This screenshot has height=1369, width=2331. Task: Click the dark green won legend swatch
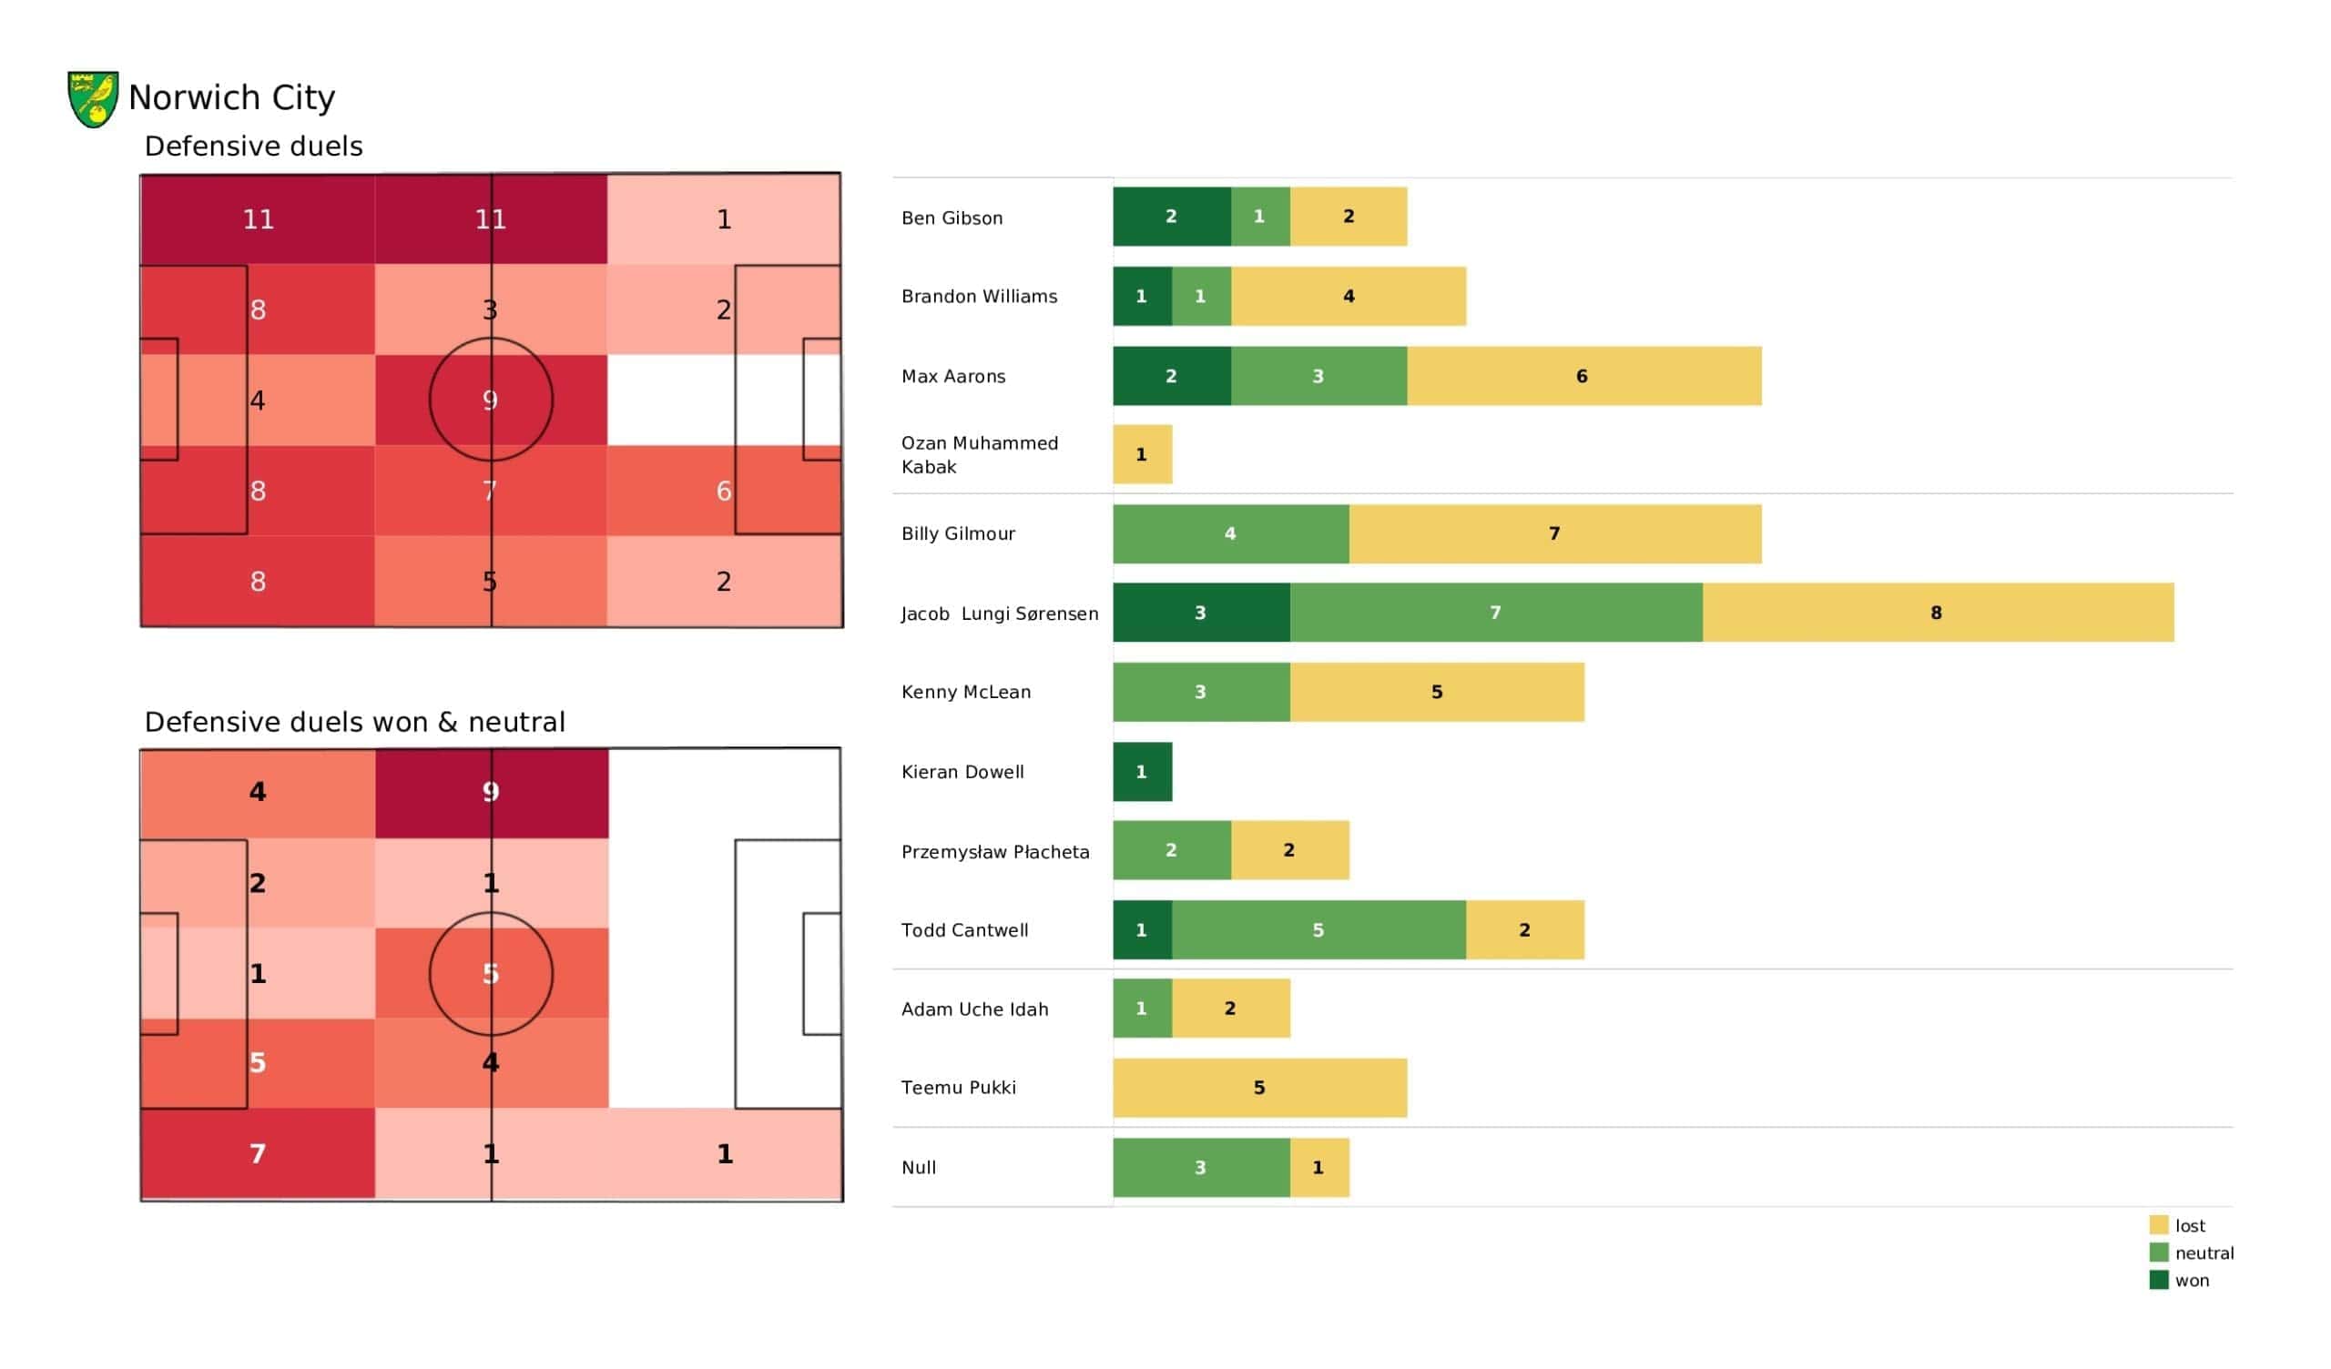point(2158,1280)
